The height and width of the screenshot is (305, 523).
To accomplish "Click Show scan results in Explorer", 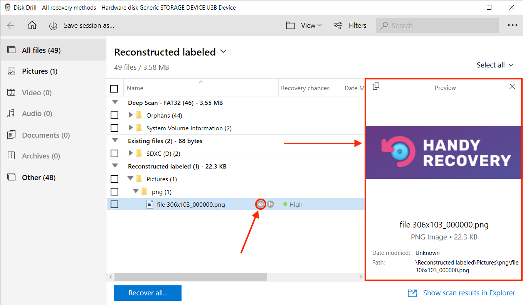I will (x=469, y=293).
